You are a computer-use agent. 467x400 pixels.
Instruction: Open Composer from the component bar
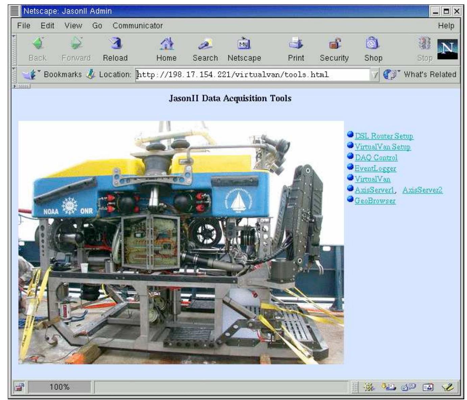448,387
